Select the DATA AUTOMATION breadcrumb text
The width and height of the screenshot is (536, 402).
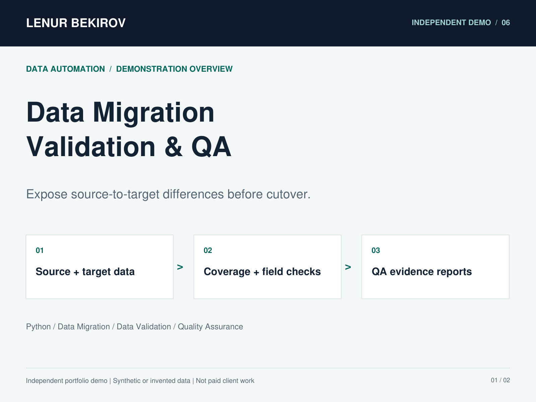click(66, 69)
